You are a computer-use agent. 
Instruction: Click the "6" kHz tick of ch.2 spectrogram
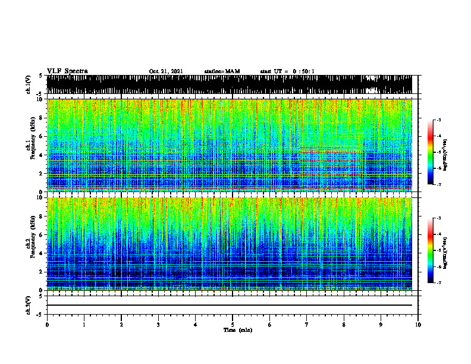(41, 235)
